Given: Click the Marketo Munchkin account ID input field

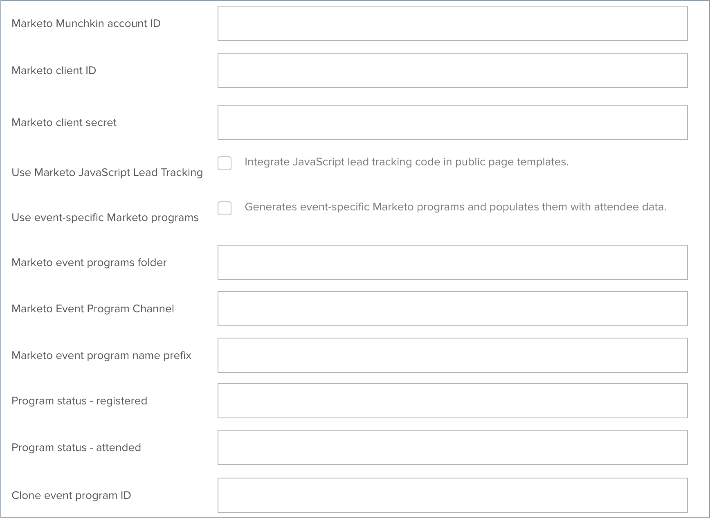Looking at the screenshot, I should [452, 23].
